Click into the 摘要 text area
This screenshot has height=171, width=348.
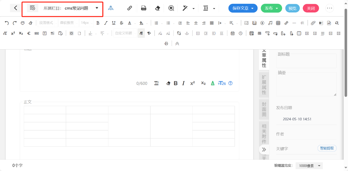point(306,84)
